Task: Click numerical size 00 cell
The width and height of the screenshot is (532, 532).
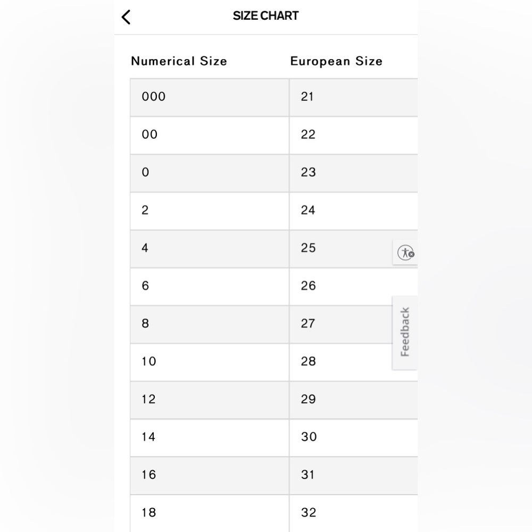Action: point(210,135)
